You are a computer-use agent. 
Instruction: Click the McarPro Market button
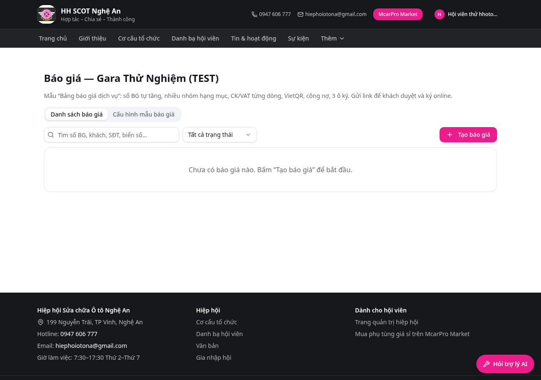pyautogui.click(x=398, y=14)
